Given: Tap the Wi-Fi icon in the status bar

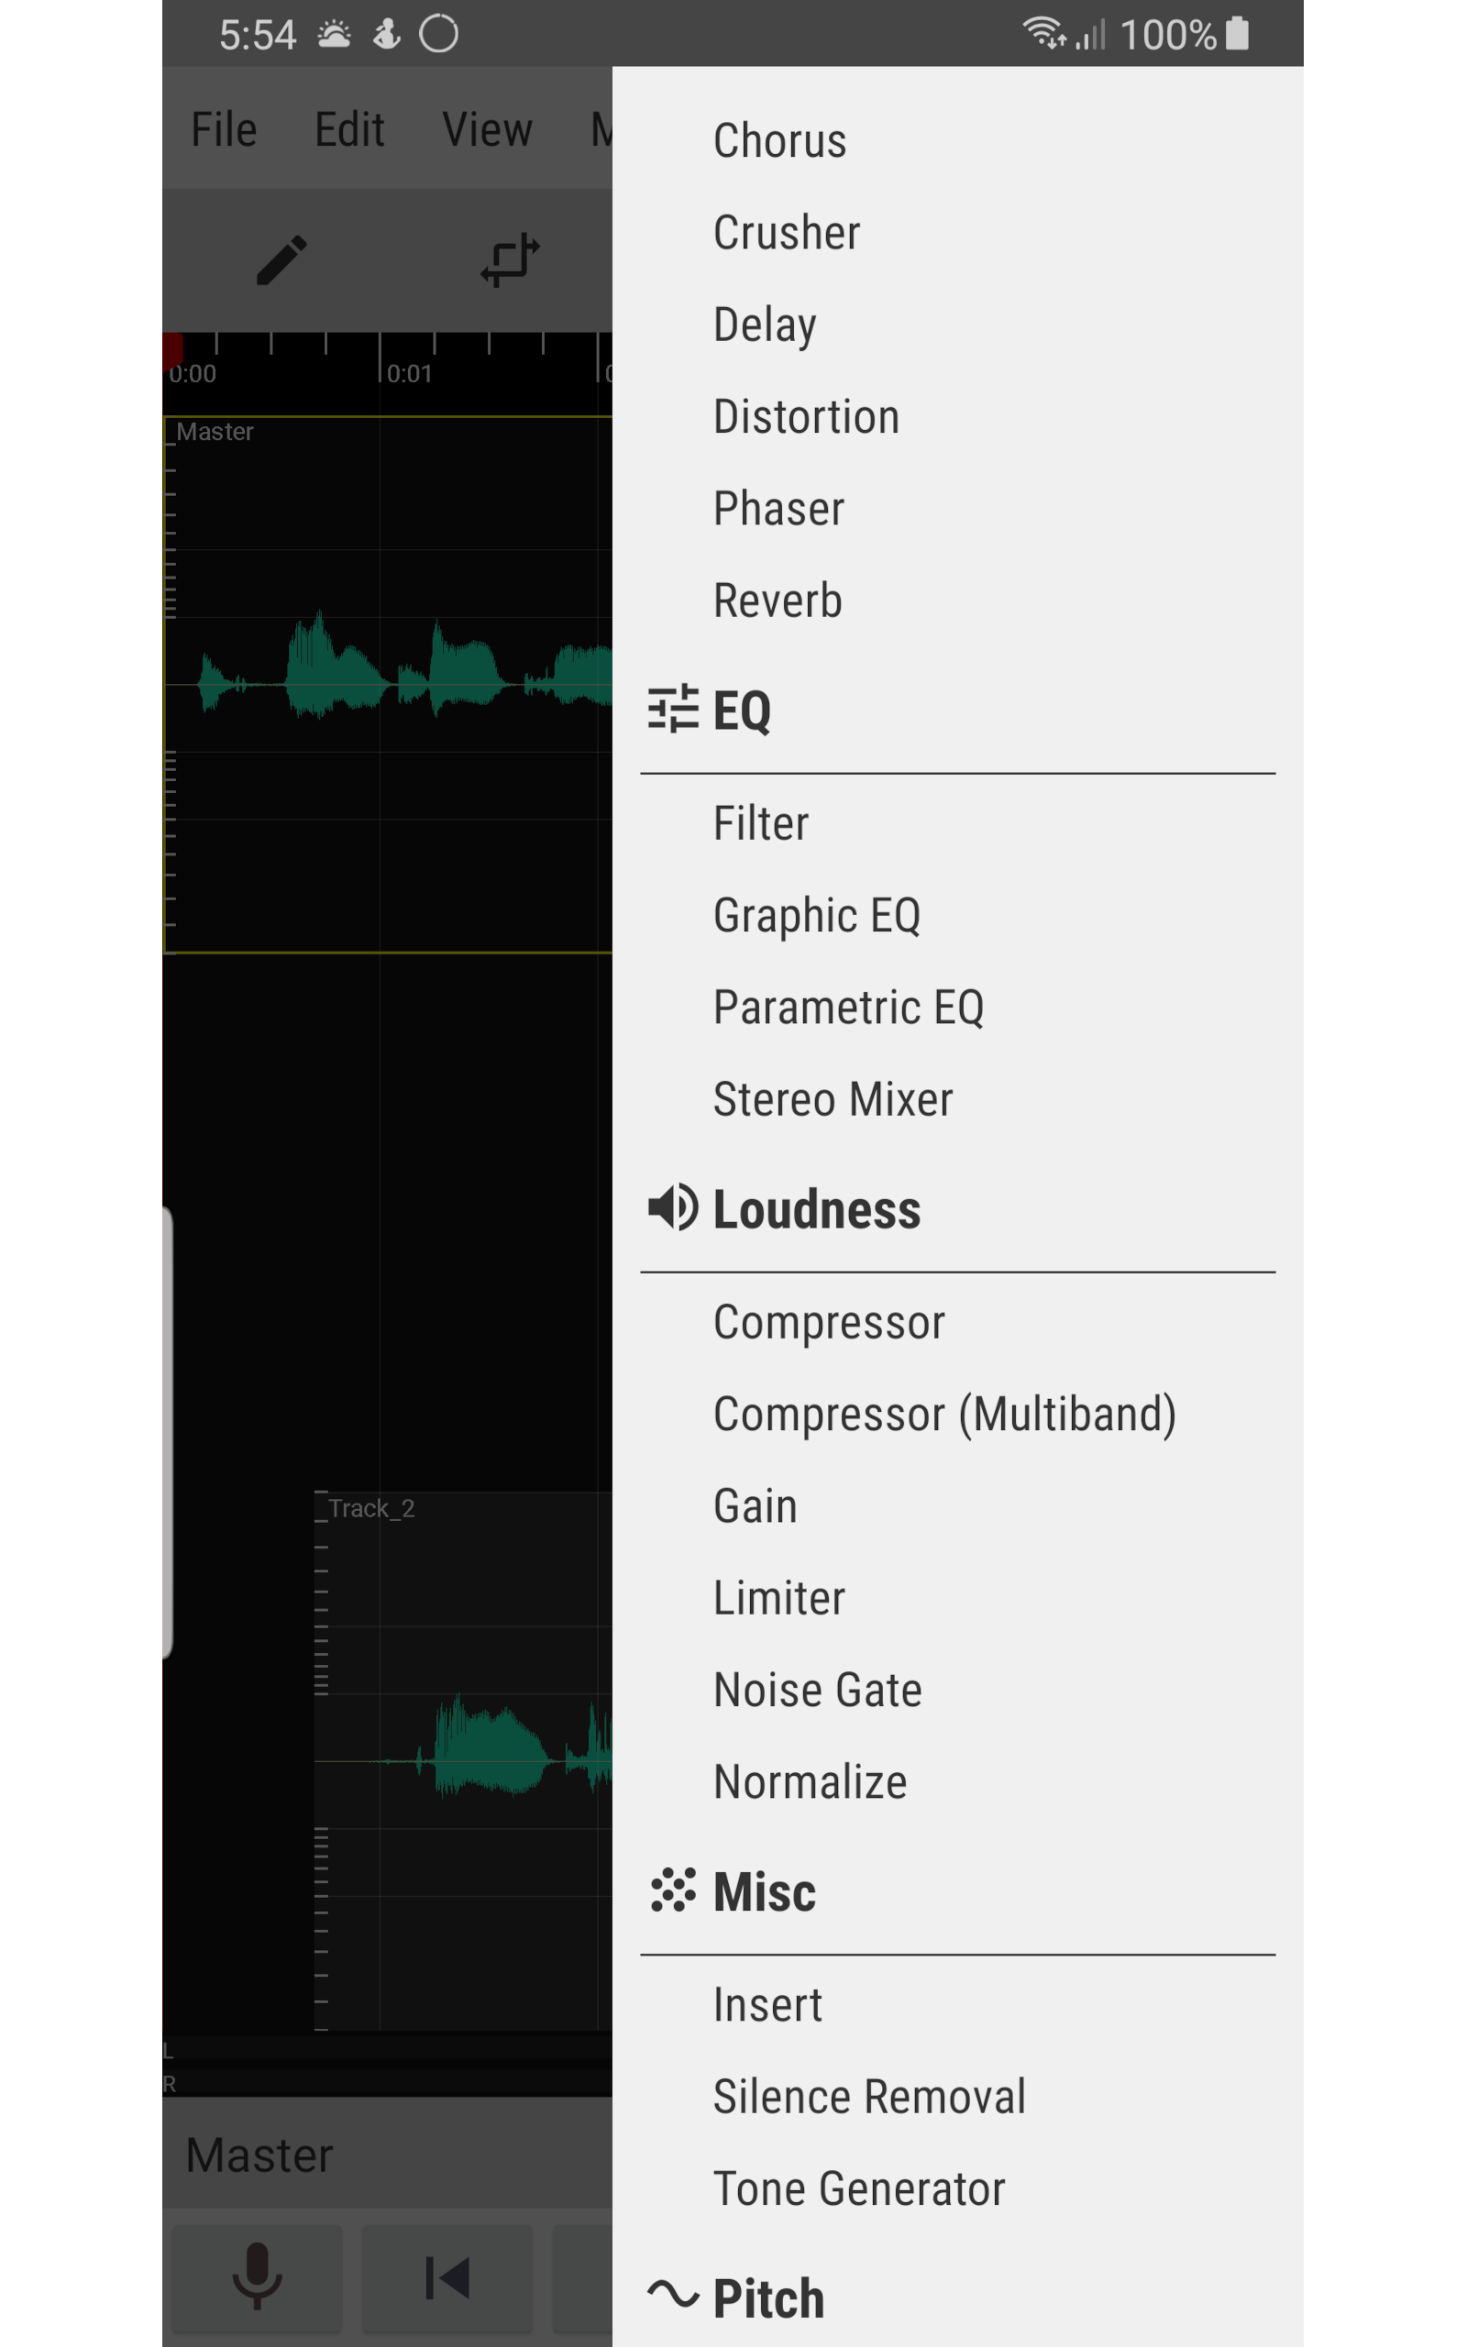Looking at the screenshot, I should tap(1046, 33).
